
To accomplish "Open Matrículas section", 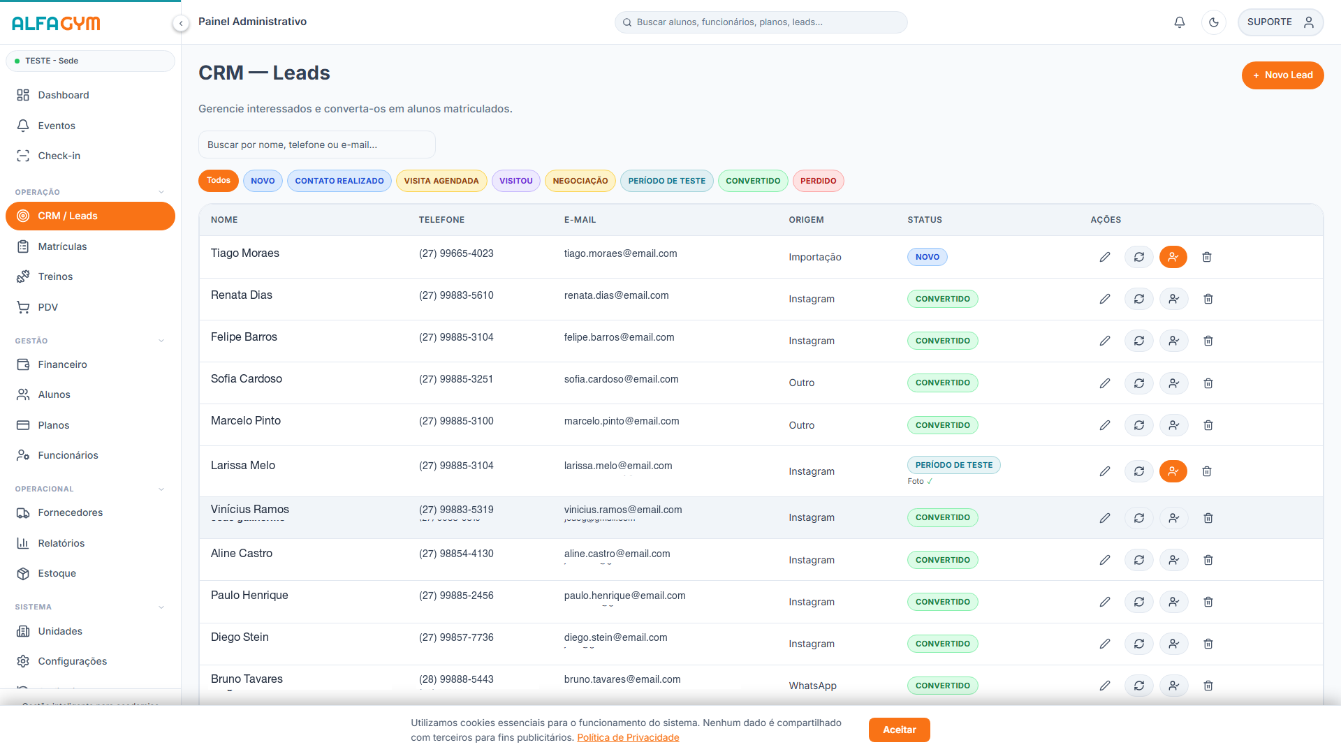I will 90,246.
